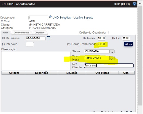The image size is (143, 114).
Task: Click the 0005 (01.01) version text
Action: [122, 4]
